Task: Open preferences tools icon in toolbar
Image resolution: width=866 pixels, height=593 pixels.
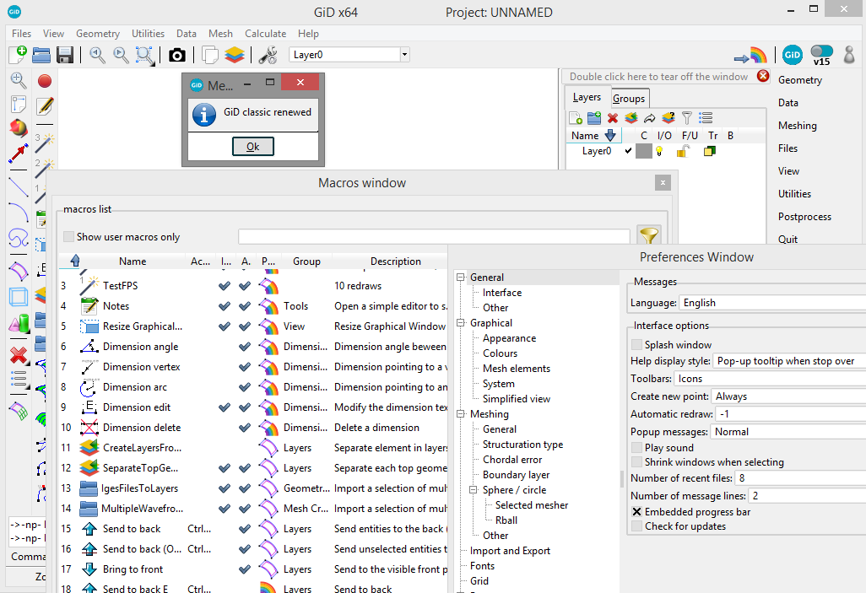Action: (268, 55)
